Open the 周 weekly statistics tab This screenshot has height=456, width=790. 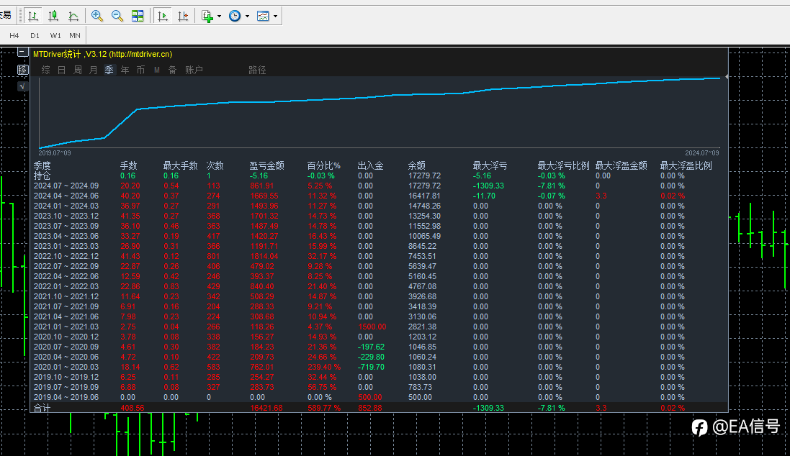(78, 70)
